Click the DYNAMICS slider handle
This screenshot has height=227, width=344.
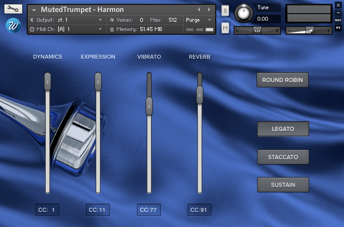tap(48, 81)
